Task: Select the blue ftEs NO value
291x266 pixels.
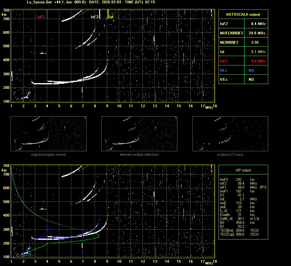Action: click(251, 70)
